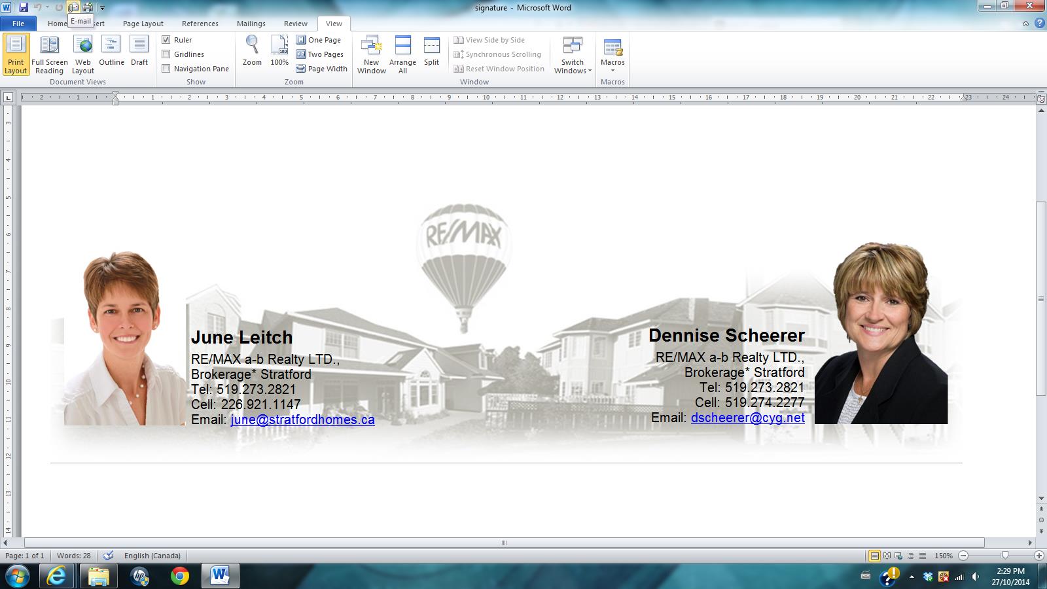The height and width of the screenshot is (589, 1047).
Task: Select the View tab
Action: [x=334, y=24]
